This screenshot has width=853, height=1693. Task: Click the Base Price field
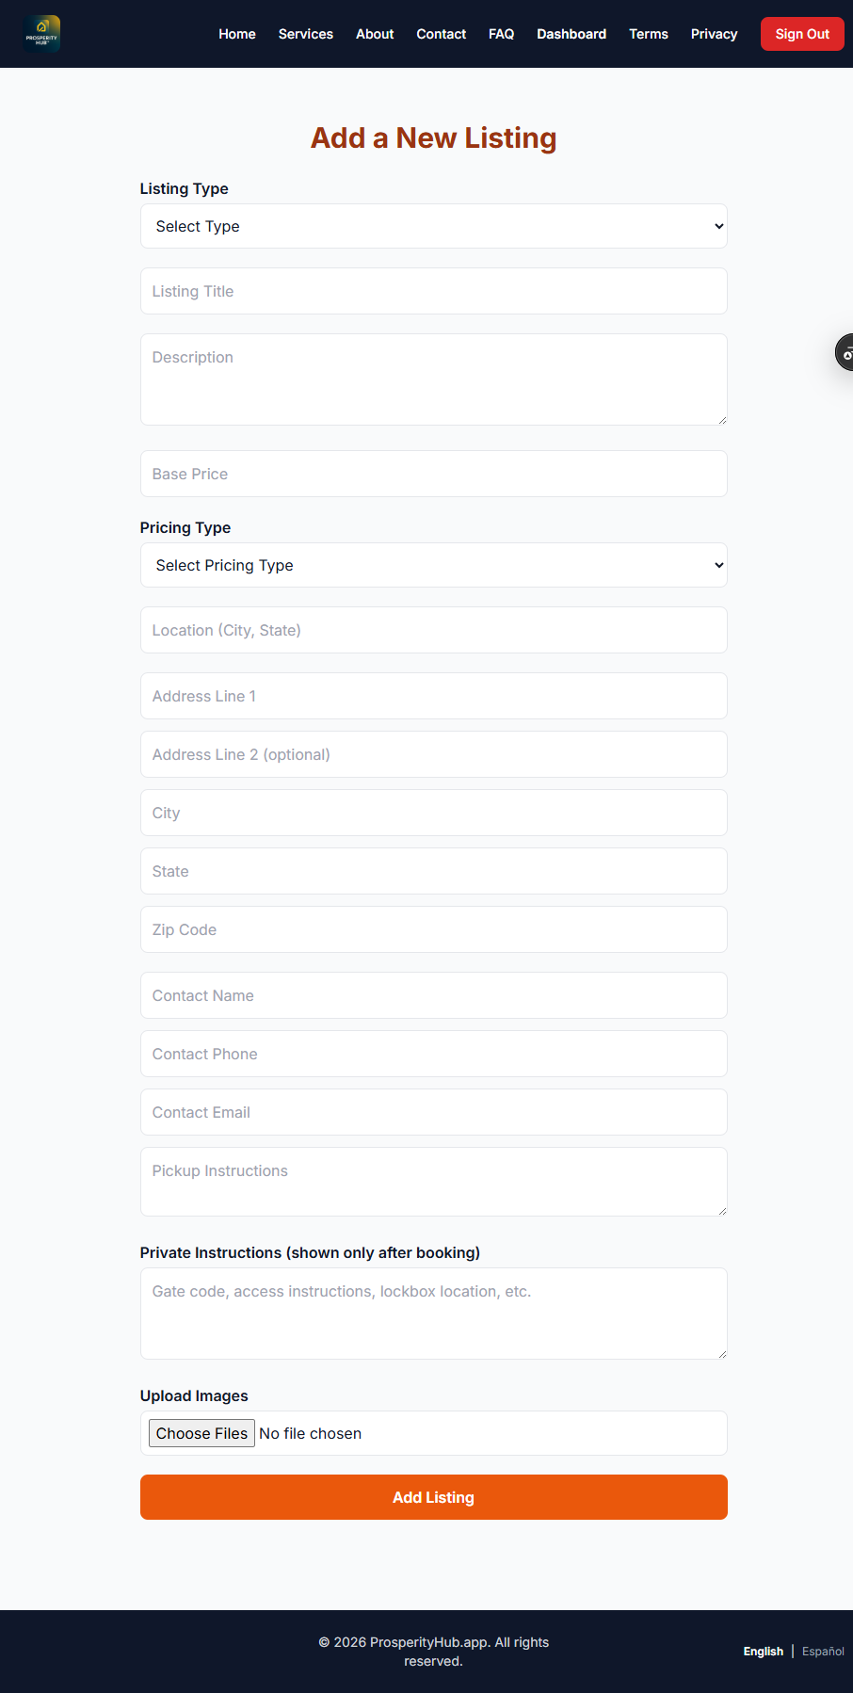pos(433,474)
